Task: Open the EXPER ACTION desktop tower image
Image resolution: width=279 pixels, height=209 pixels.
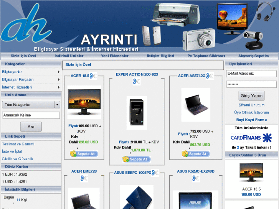Action: point(137,113)
